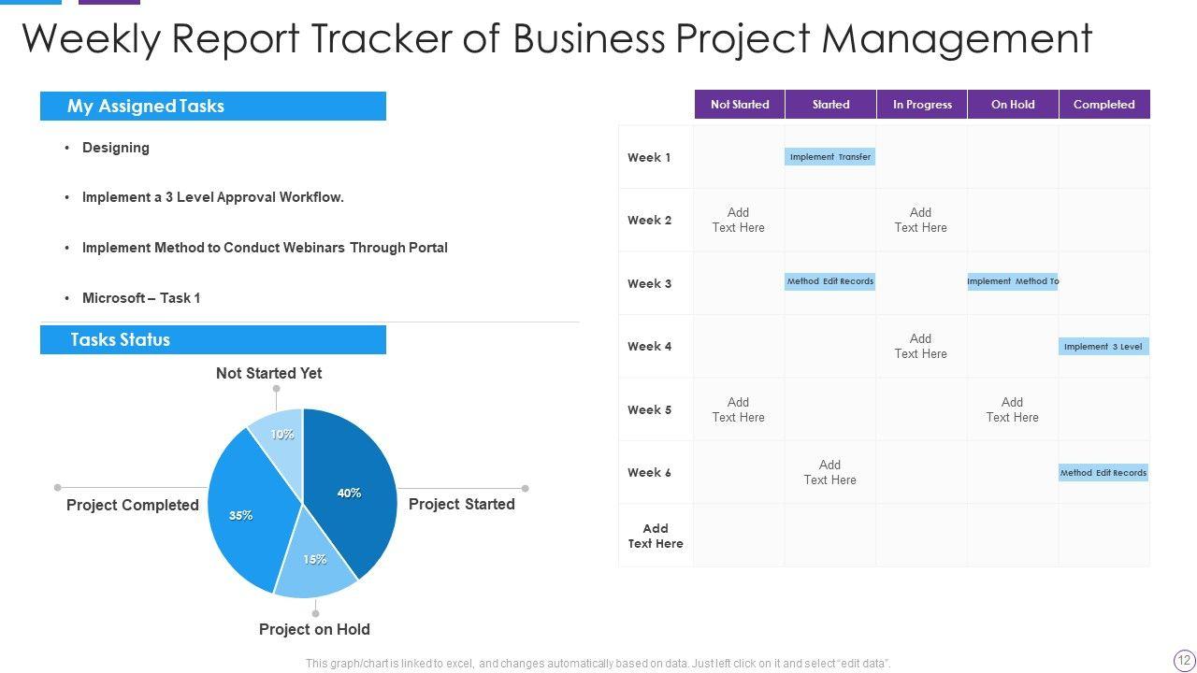Select the Tasks Status heading banner

click(x=213, y=340)
